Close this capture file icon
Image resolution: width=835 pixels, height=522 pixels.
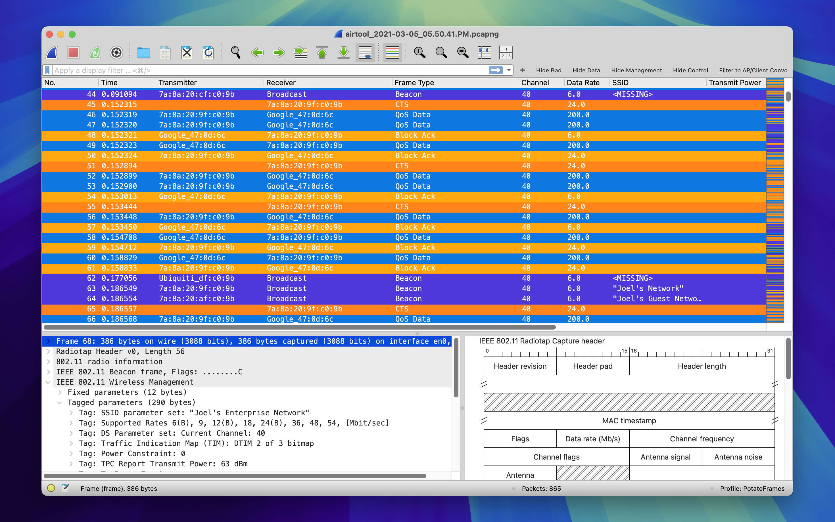(187, 53)
